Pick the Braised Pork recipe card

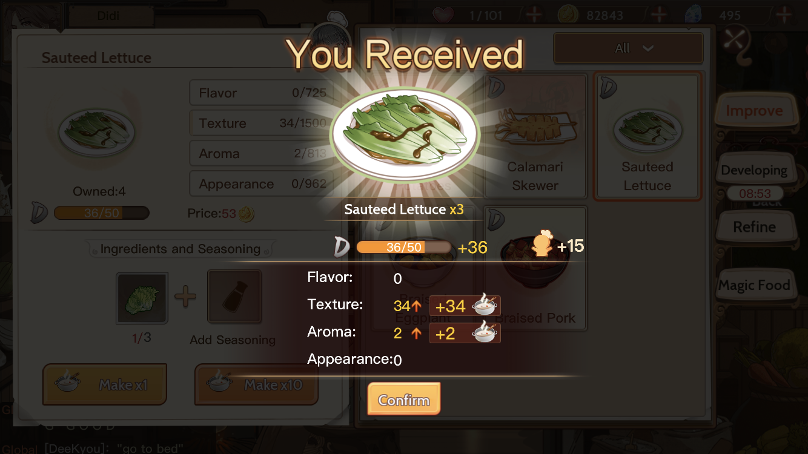pos(535,269)
